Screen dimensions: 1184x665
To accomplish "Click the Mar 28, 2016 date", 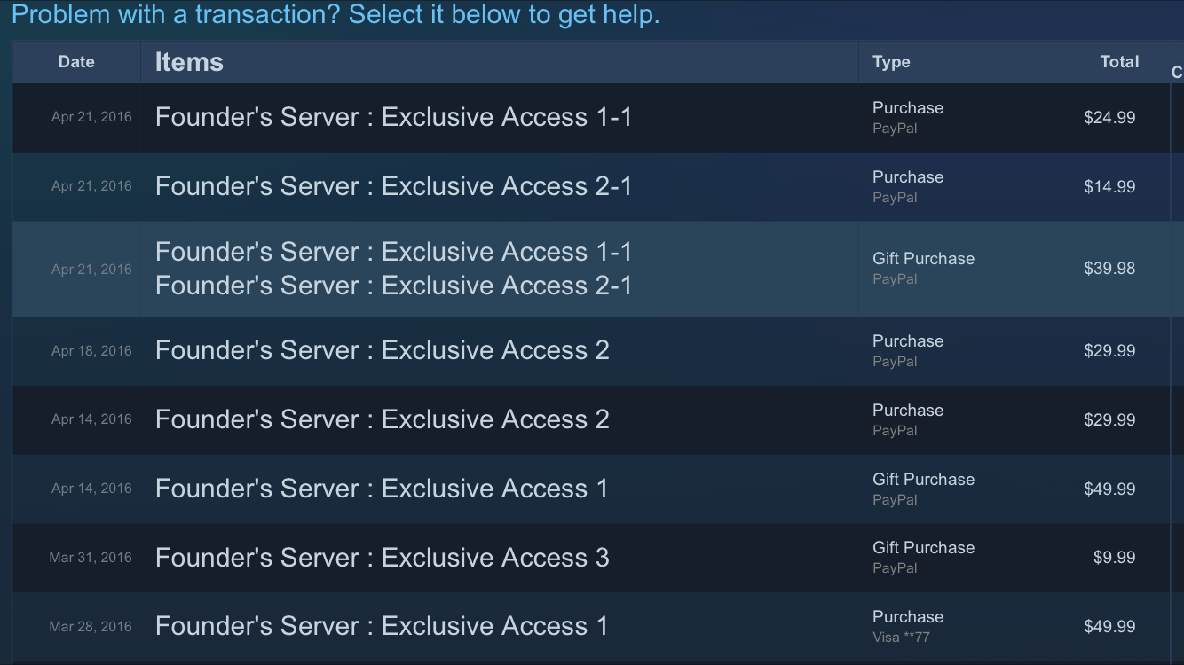I will pyautogui.click(x=91, y=627).
